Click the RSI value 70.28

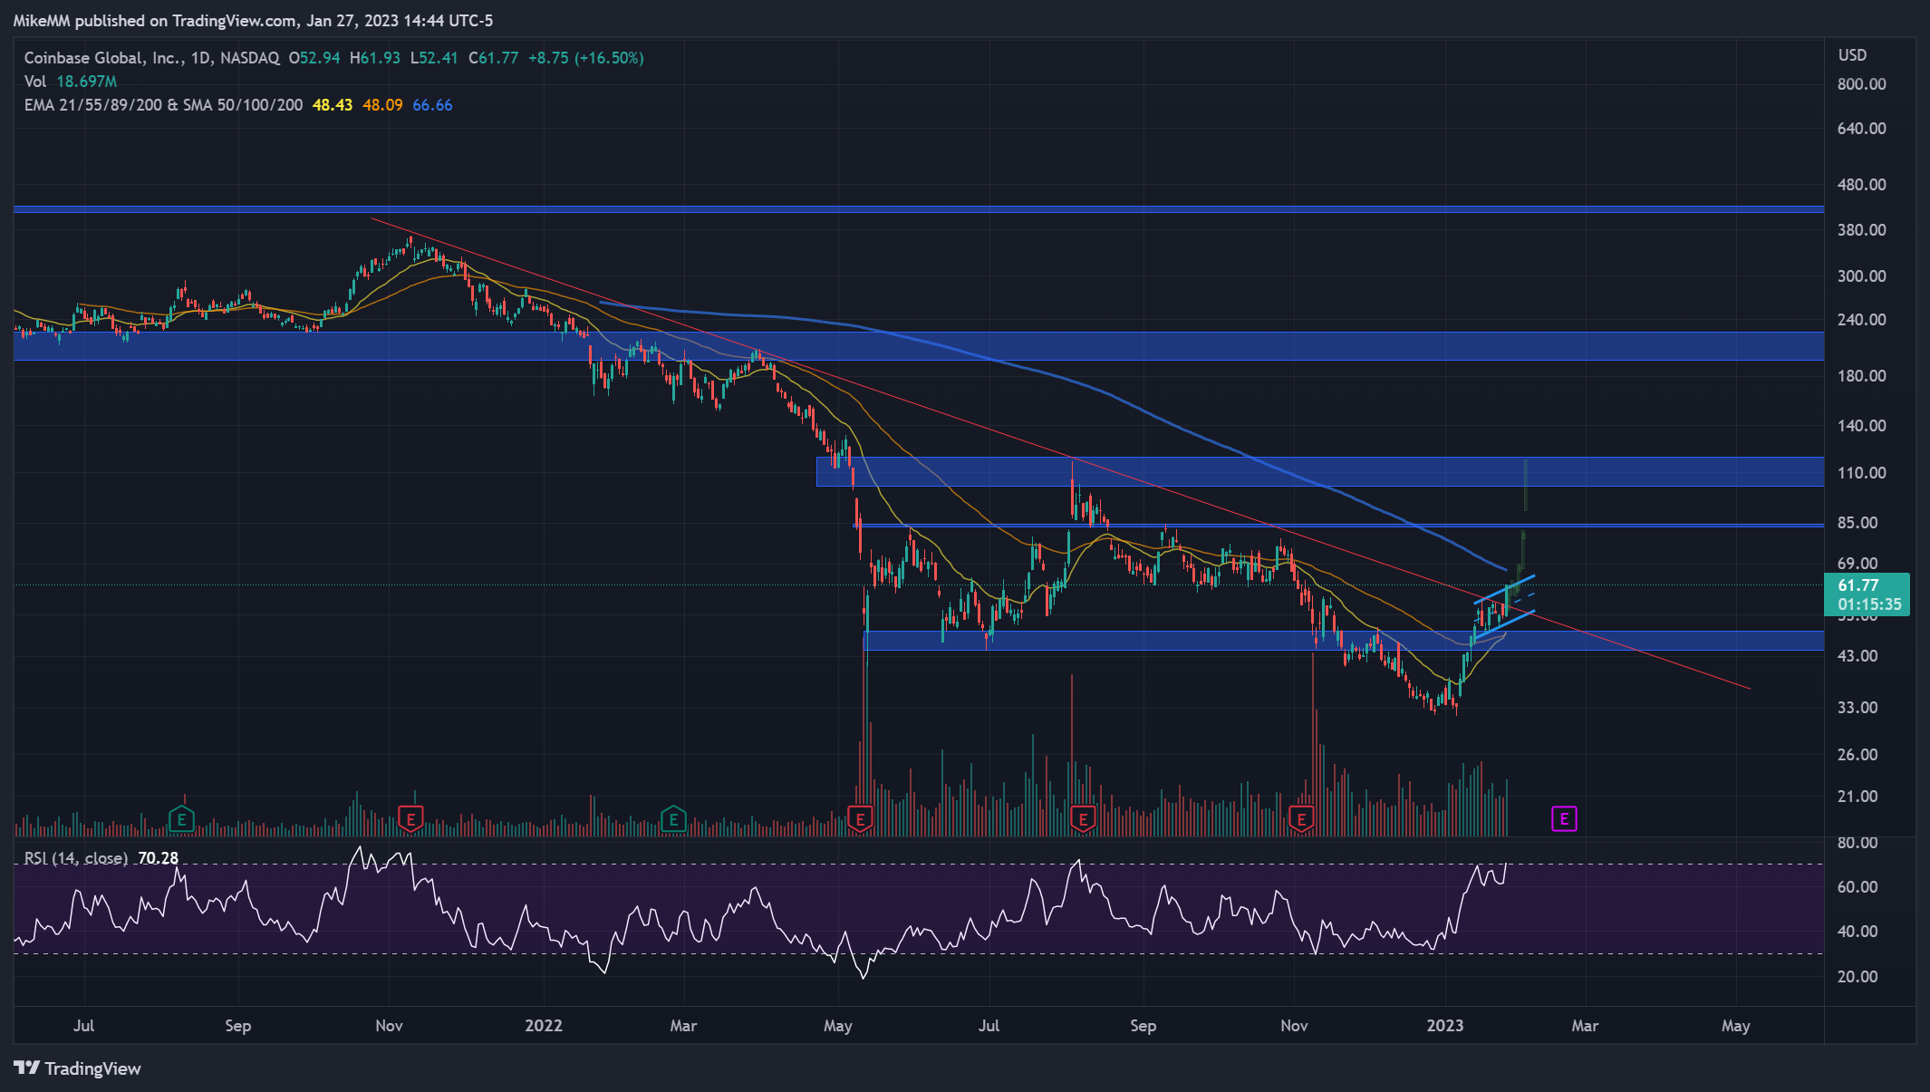point(159,858)
